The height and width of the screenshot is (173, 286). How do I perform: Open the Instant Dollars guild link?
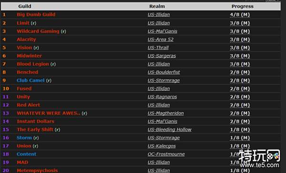(x=35, y=121)
